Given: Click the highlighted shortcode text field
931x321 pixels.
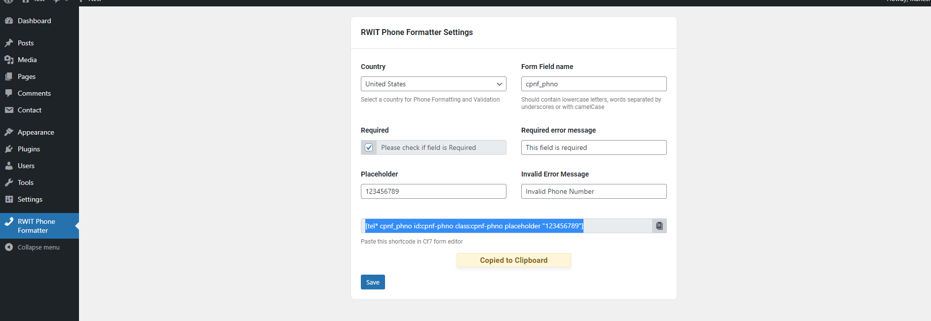Looking at the screenshot, I should pos(506,226).
